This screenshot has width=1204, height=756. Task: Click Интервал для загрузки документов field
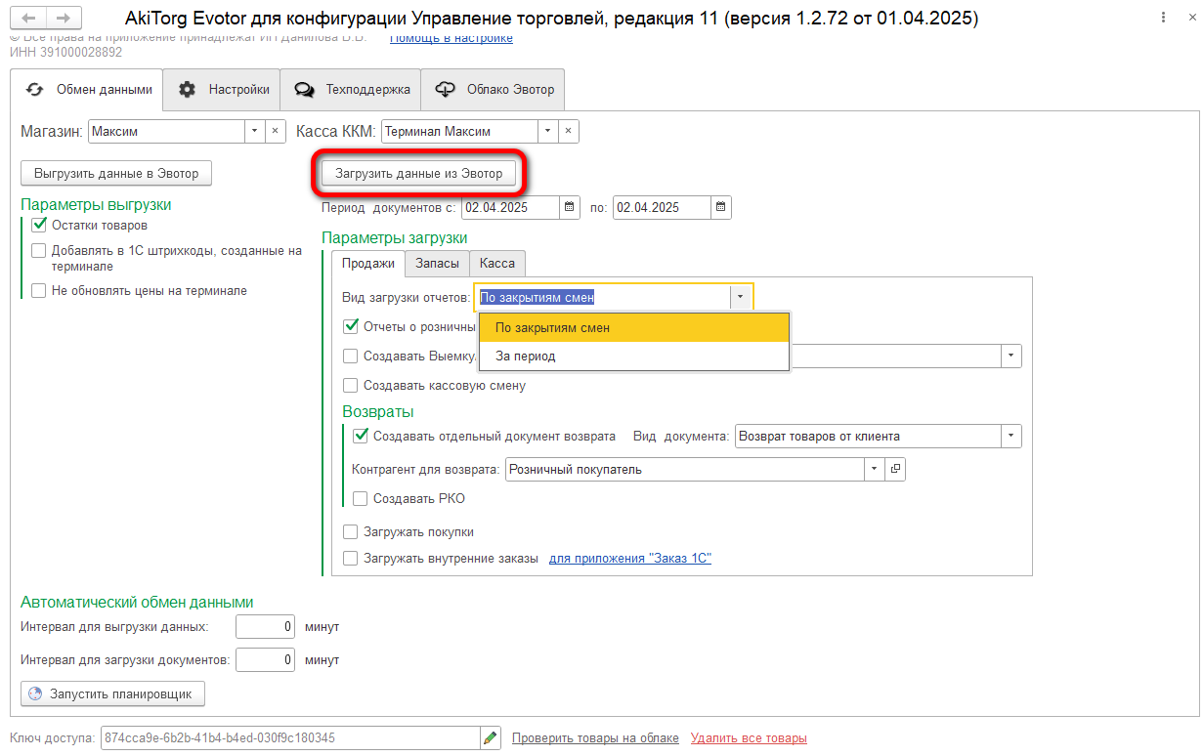(266, 660)
